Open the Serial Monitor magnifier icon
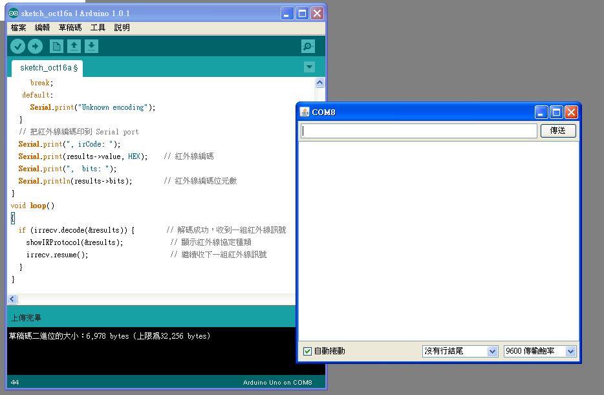The width and height of the screenshot is (604, 395). (308, 47)
